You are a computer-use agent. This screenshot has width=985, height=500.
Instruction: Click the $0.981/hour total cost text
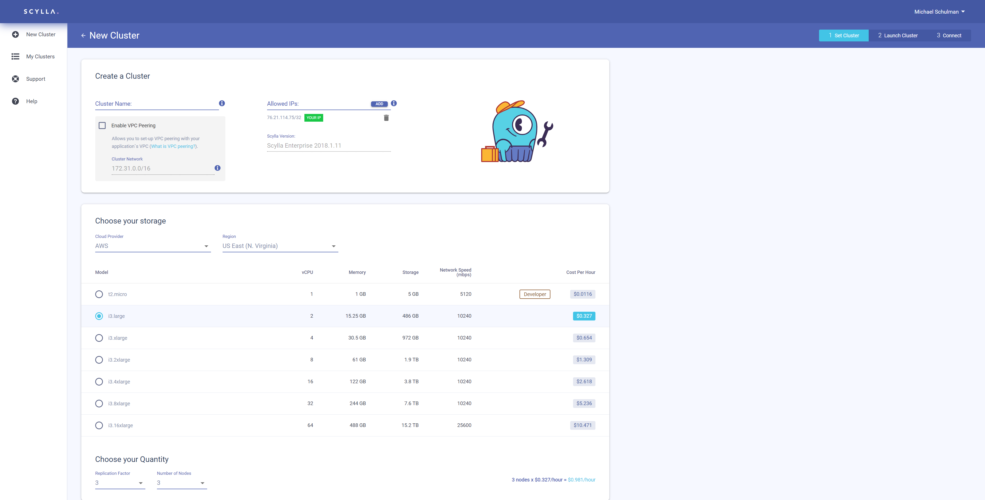point(581,480)
